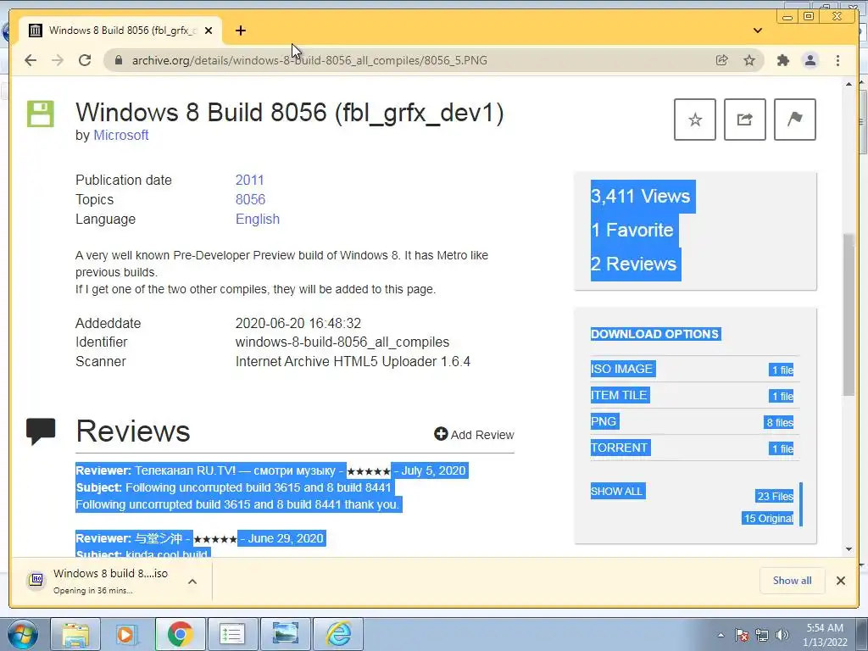The height and width of the screenshot is (651, 868).
Task: Click the address bar URL
Action: click(x=309, y=60)
